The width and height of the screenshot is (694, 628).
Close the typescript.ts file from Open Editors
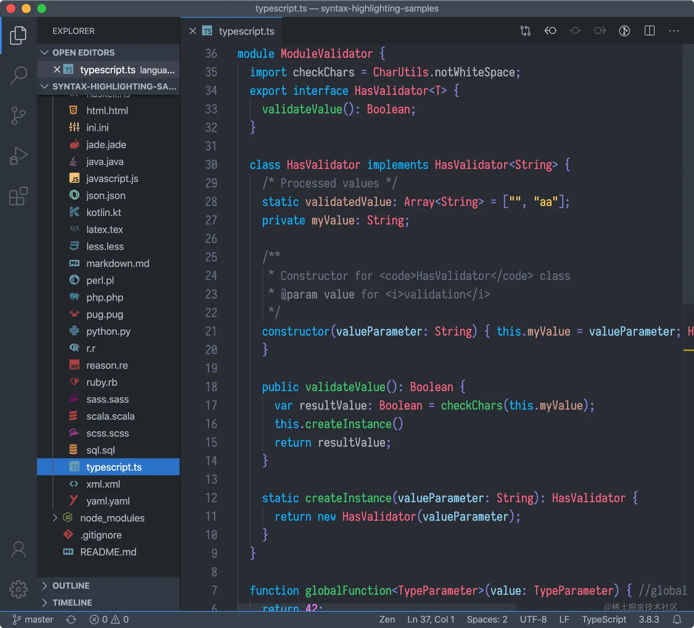[x=56, y=69]
